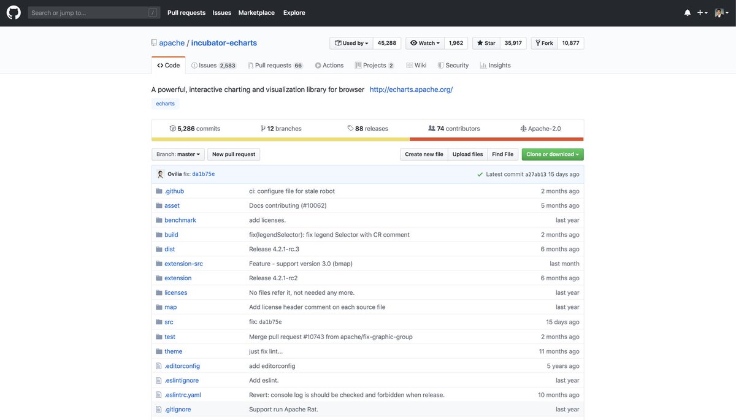Screen dimensions: 736x420
Task: View the 5,286 commits
Action: 194,129
